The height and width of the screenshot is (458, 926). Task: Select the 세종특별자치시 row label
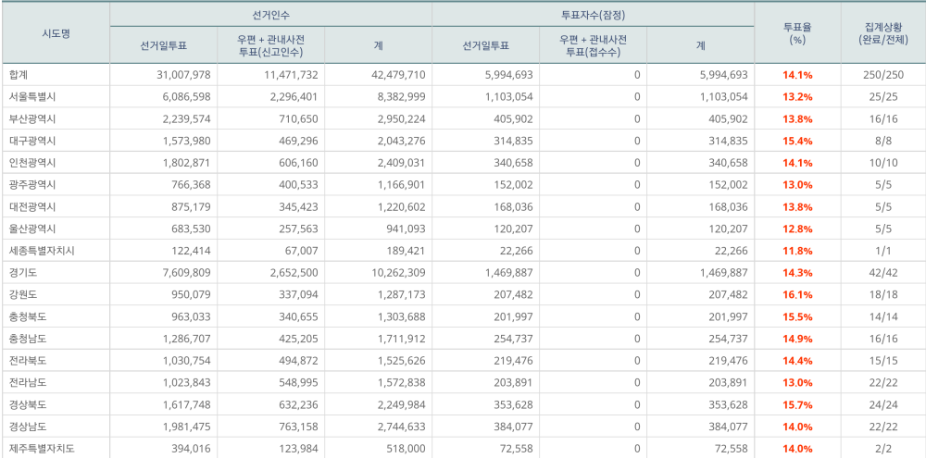[x=41, y=251]
